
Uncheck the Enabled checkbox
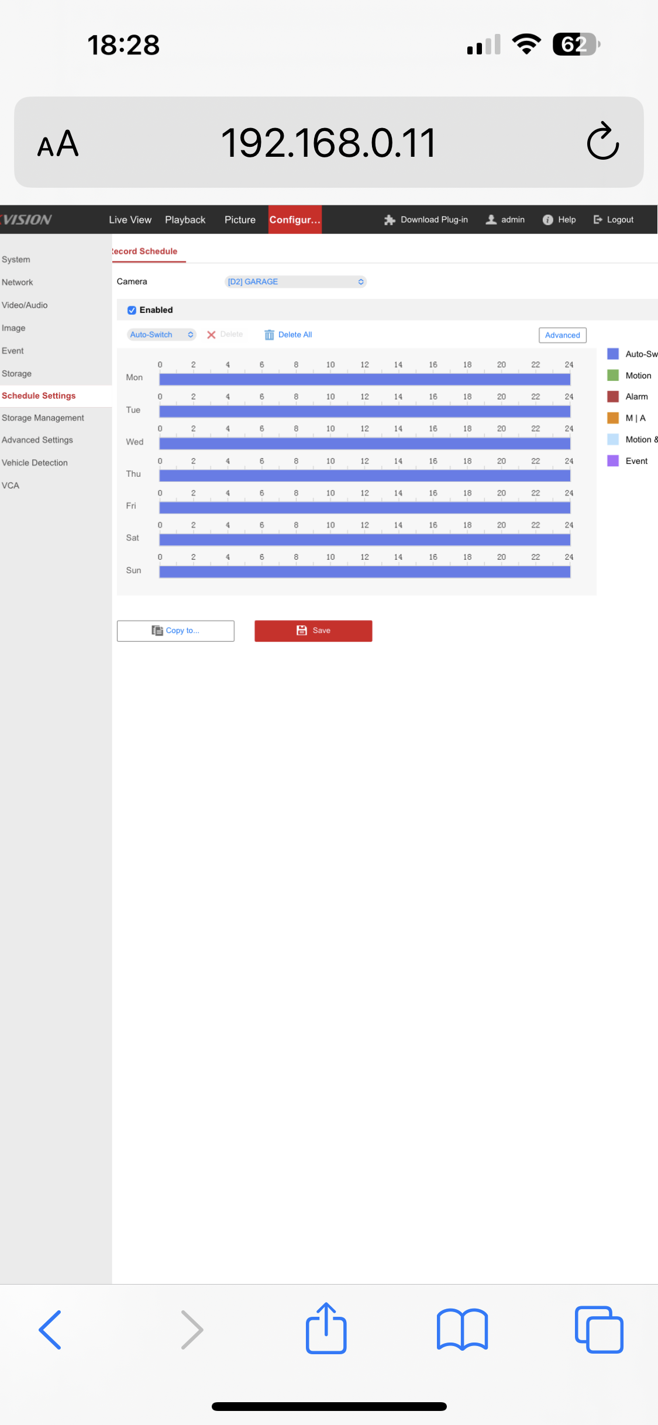pyautogui.click(x=132, y=310)
